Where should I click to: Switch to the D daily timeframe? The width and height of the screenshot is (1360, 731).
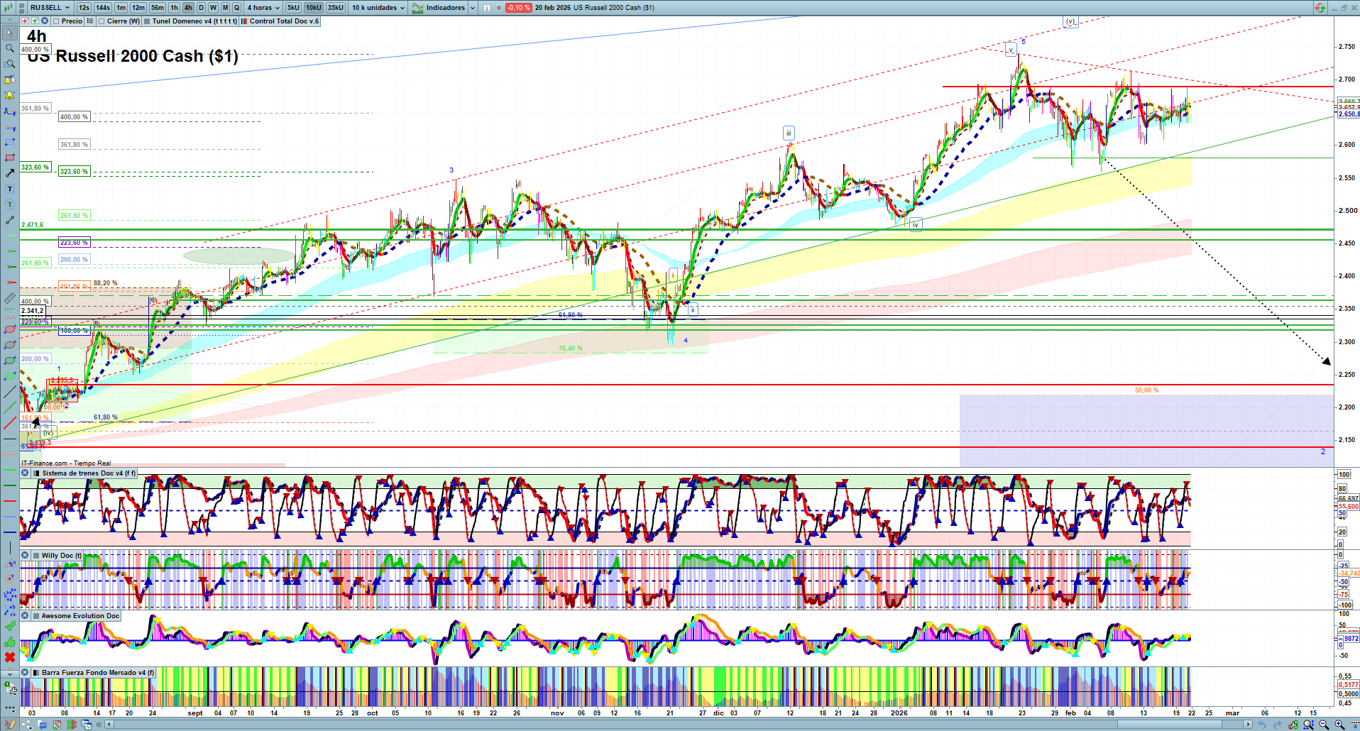point(201,8)
